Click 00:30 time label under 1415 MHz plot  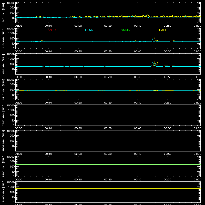click(108, 103)
